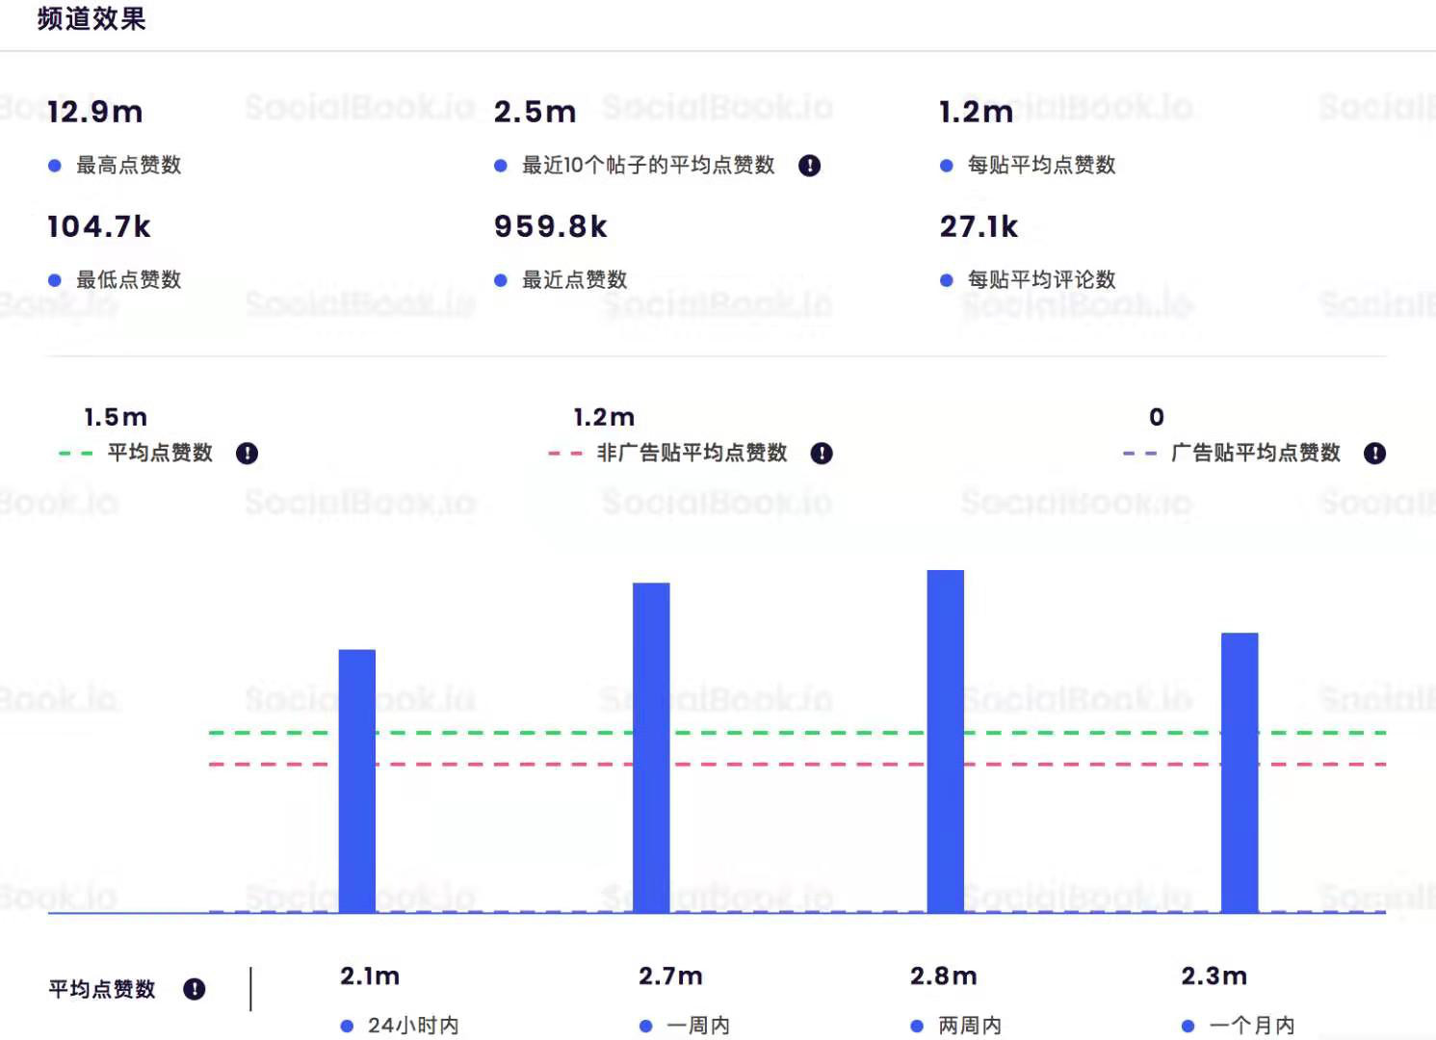This screenshot has width=1436, height=1040.
Task: Click the 最高点赞数 label
Action: point(128,166)
